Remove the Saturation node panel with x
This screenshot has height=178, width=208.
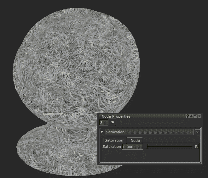click(x=197, y=132)
